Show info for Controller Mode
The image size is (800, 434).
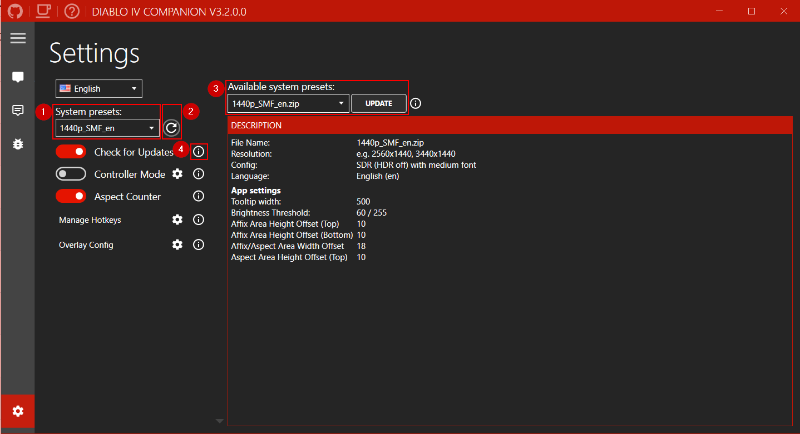pyautogui.click(x=199, y=174)
